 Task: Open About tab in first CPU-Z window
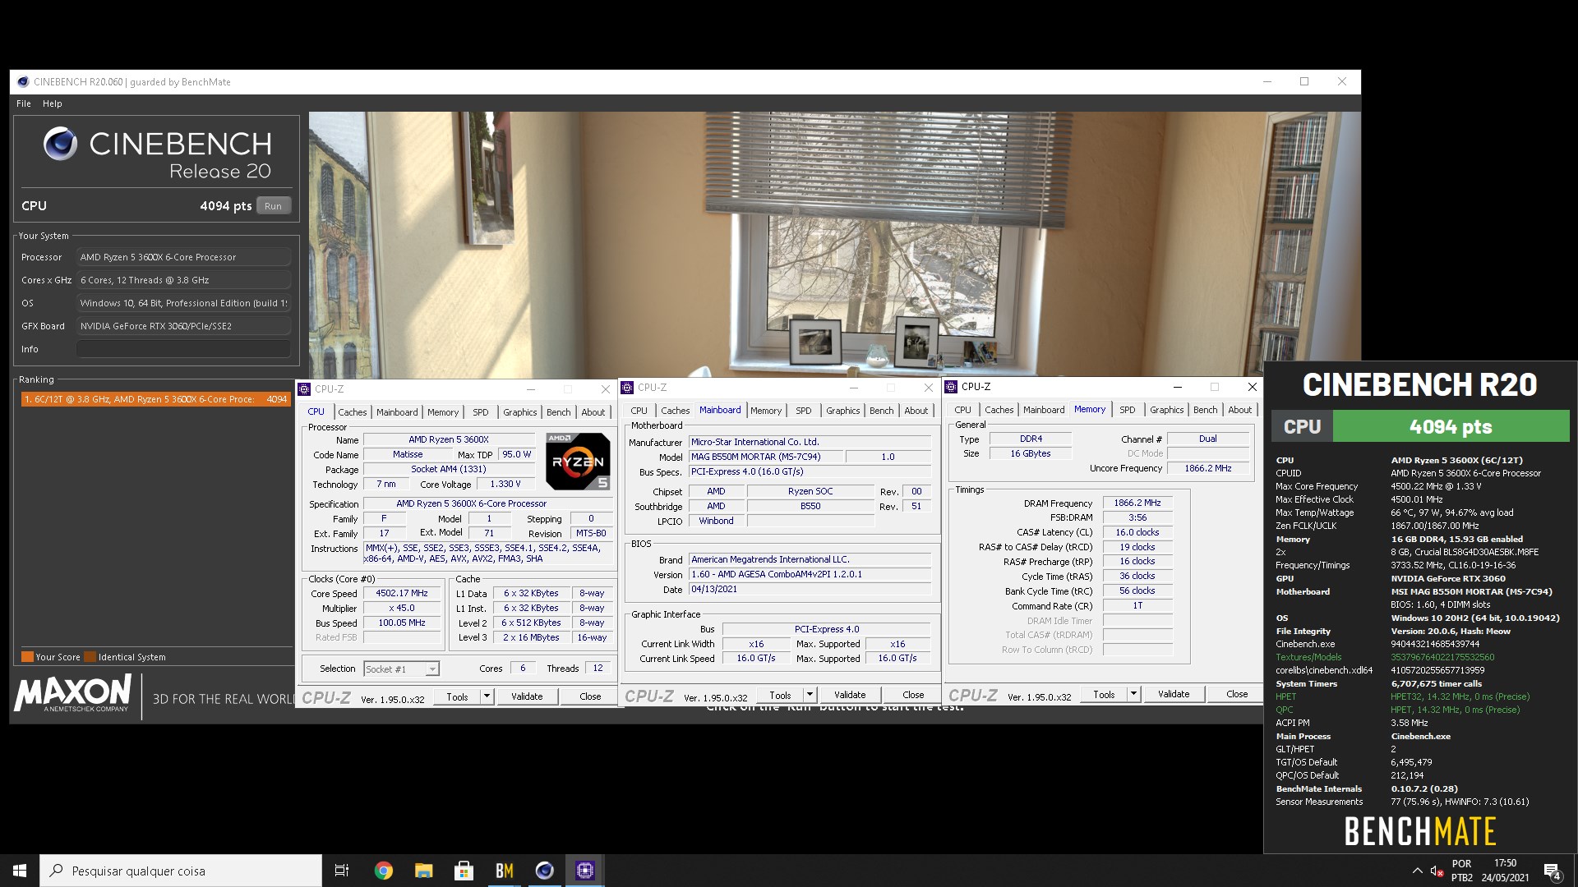coord(593,412)
